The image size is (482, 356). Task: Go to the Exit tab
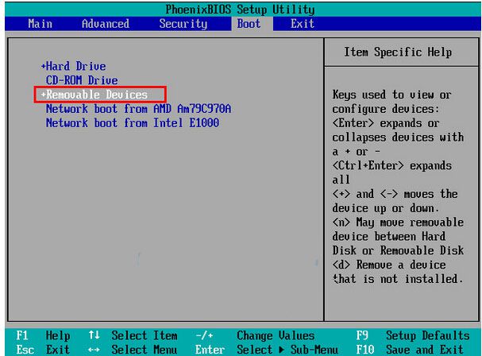click(x=302, y=24)
